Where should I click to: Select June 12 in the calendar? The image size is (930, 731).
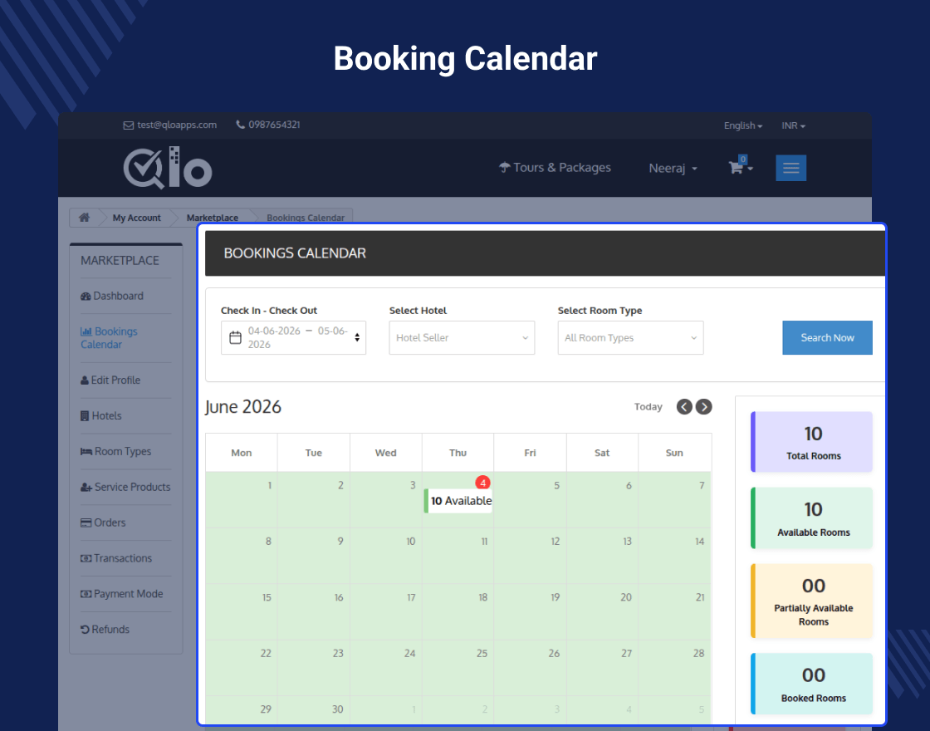click(x=530, y=556)
